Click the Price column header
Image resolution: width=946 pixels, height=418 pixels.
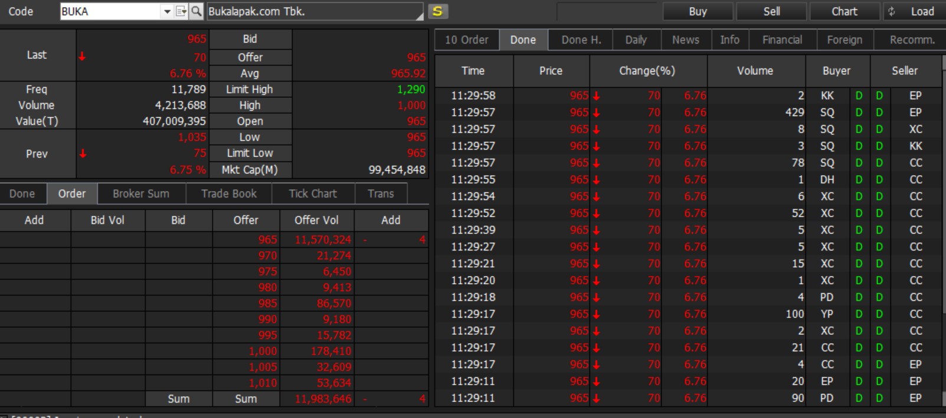click(551, 71)
